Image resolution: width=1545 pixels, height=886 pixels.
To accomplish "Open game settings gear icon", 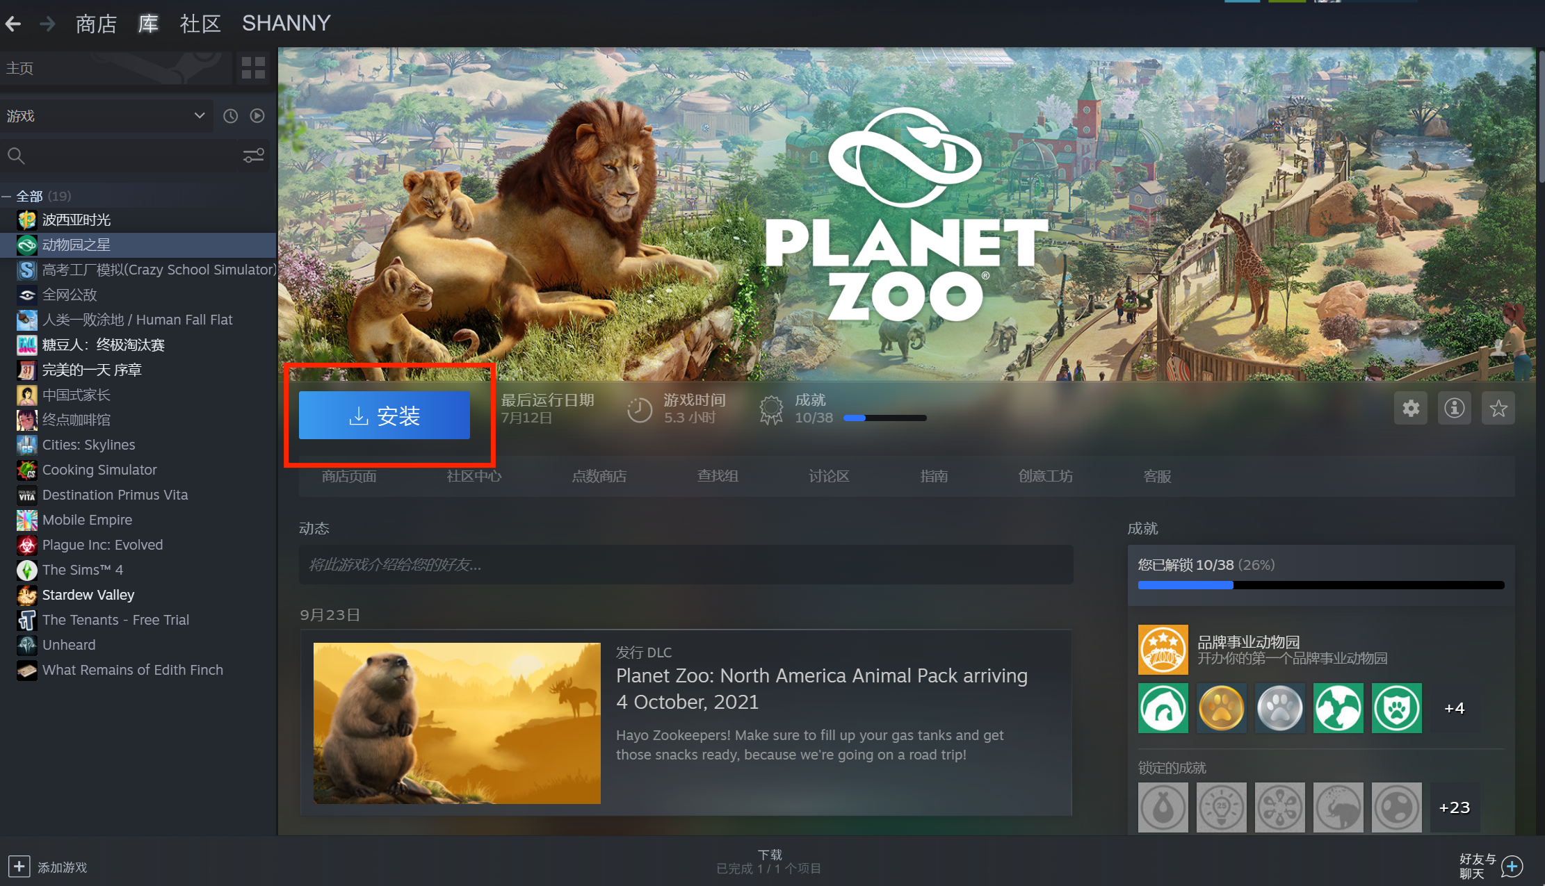I will [x=1411, y=408].
